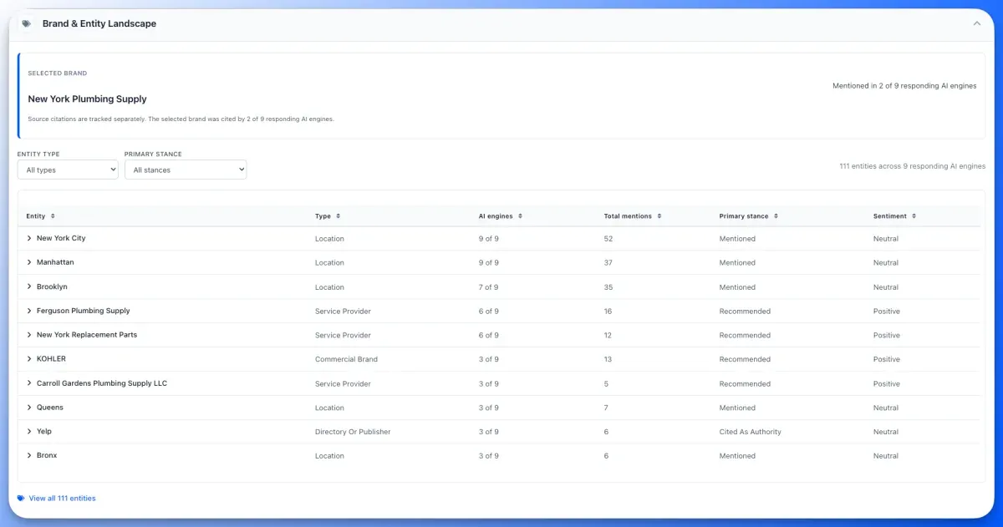Click the Recommended stance in KOHLER row
Image resolution: width=1003 pixels, height=527 pixels.
point(745,359)
